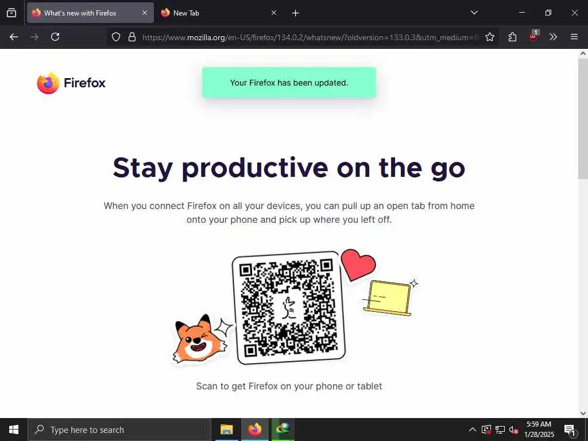Click the winking fox sticker
This screenshot has width=588, height=441.
coord(200,339)
